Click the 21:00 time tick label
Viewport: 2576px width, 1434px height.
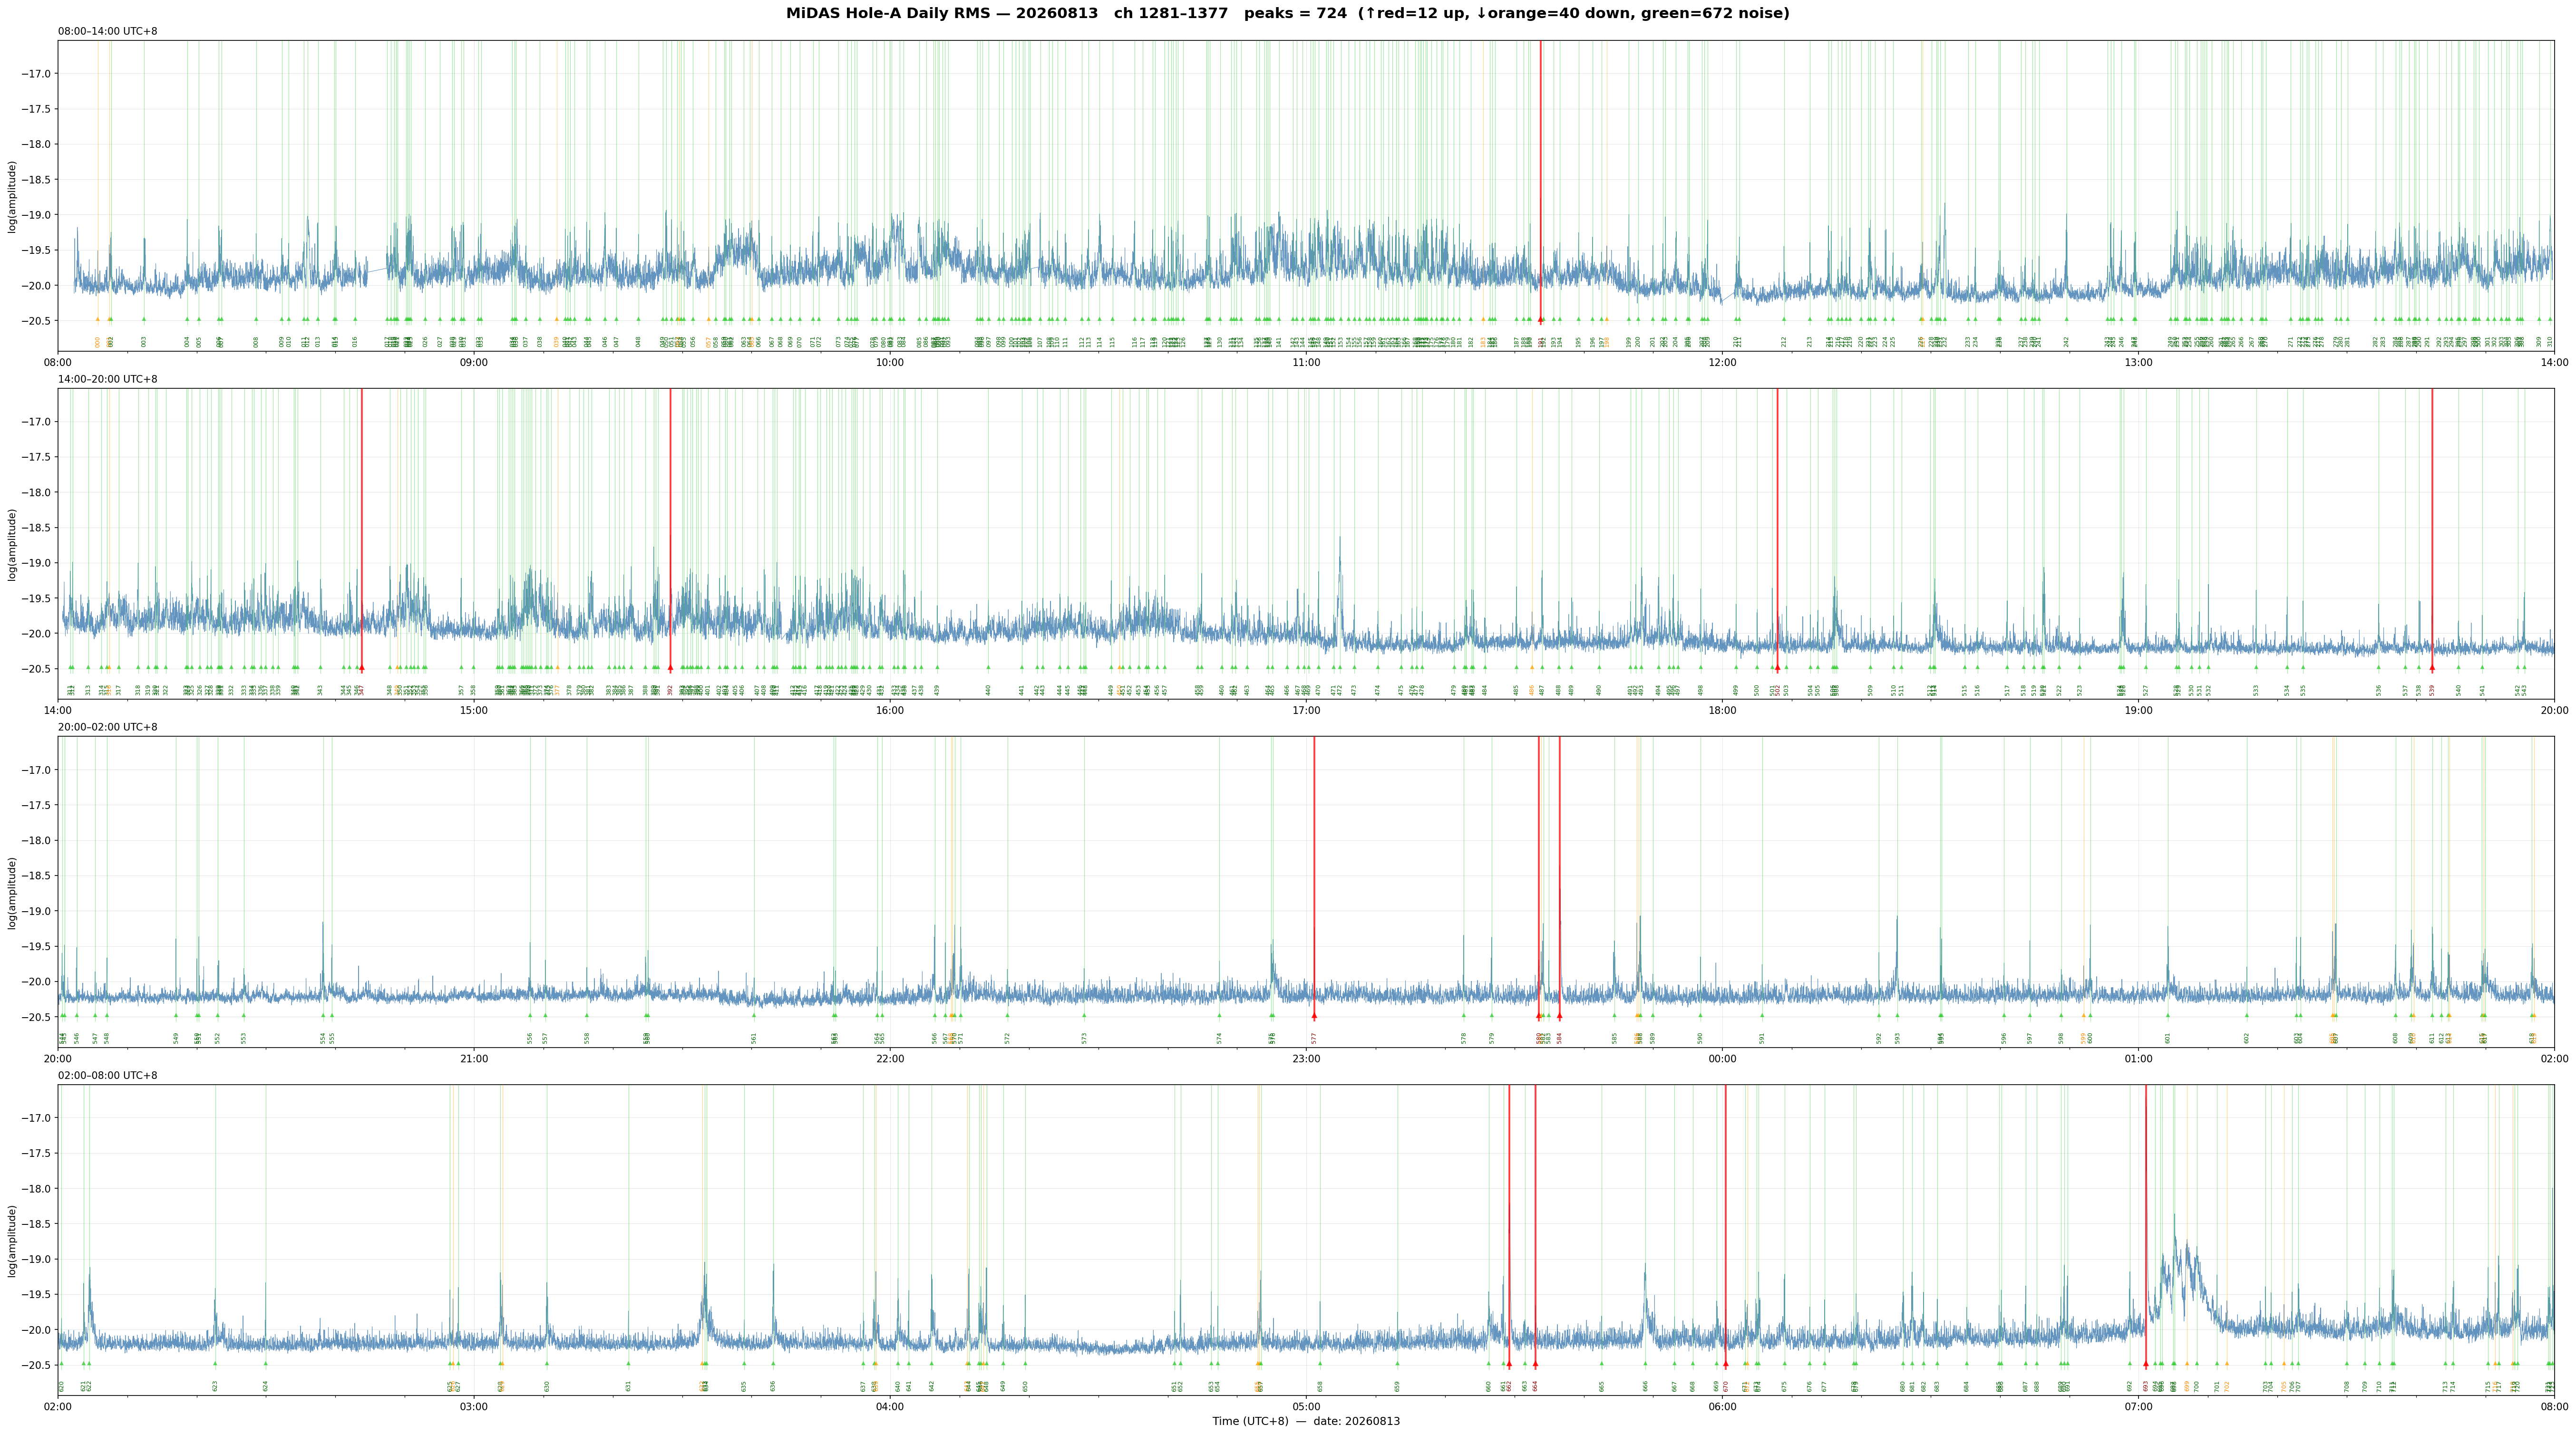click(474, 1058)
